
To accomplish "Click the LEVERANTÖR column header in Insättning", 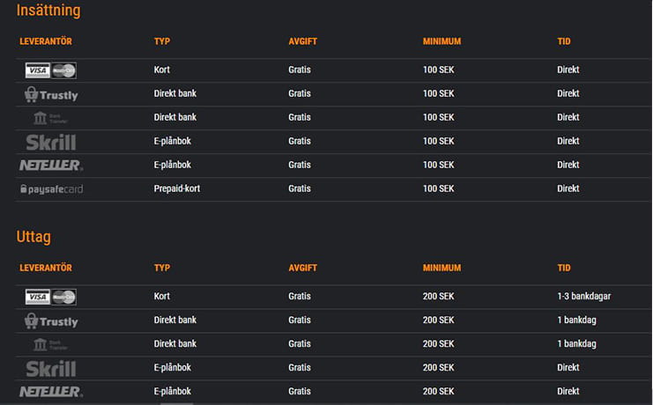I will pyautogui.click(x=46, y=41).
